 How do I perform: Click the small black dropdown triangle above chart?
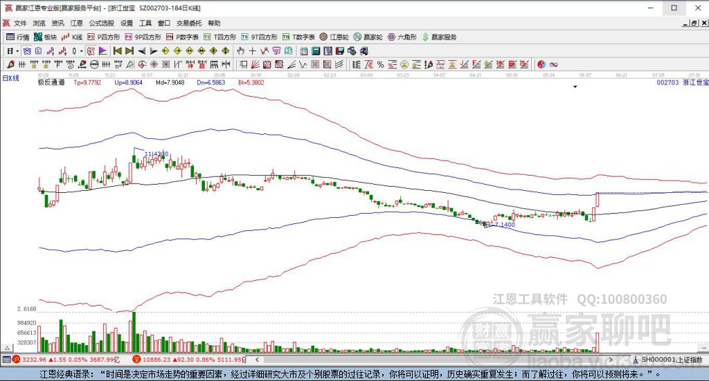pos(575,86)
